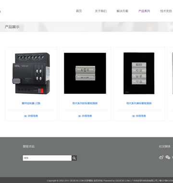Image resolution: width=173 pixels, height=183 pixels.
Task: Open the 首页 nav item
Action: point(79,11)
